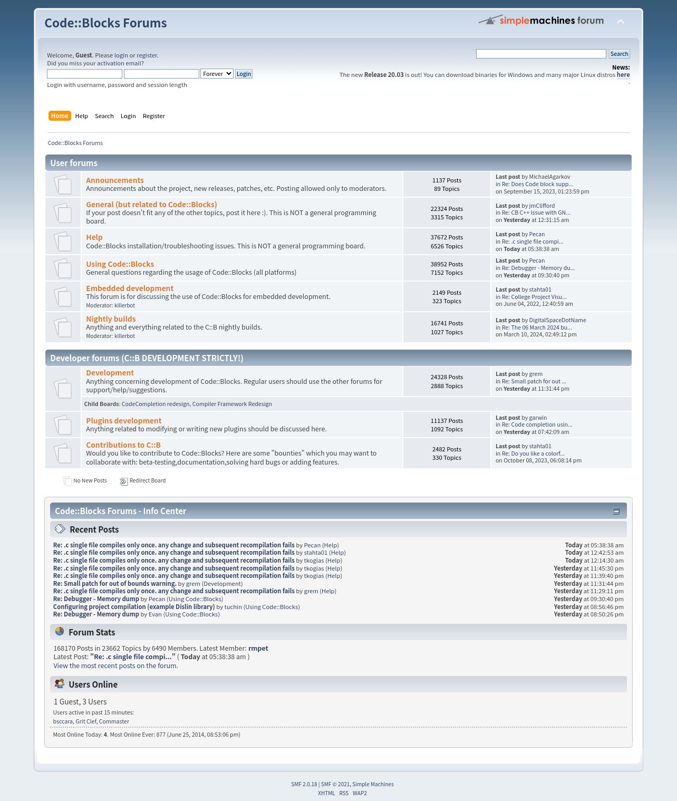Open the Register menu item

click(x=154, y=116)
